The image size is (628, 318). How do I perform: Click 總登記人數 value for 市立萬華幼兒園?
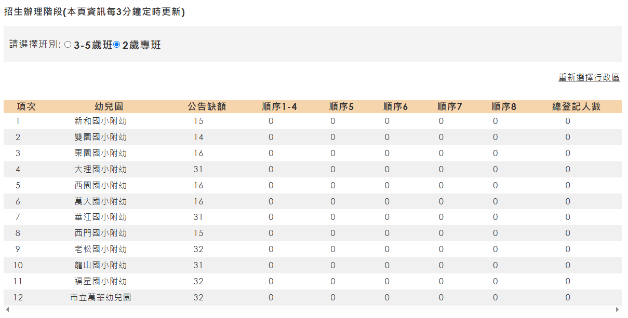568,297
